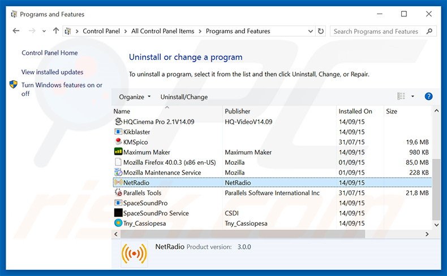
Task: Click the Control Panel breadcrumb
Action: (101, 31)
